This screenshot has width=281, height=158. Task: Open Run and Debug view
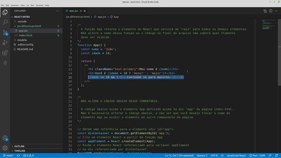point(5,43)
